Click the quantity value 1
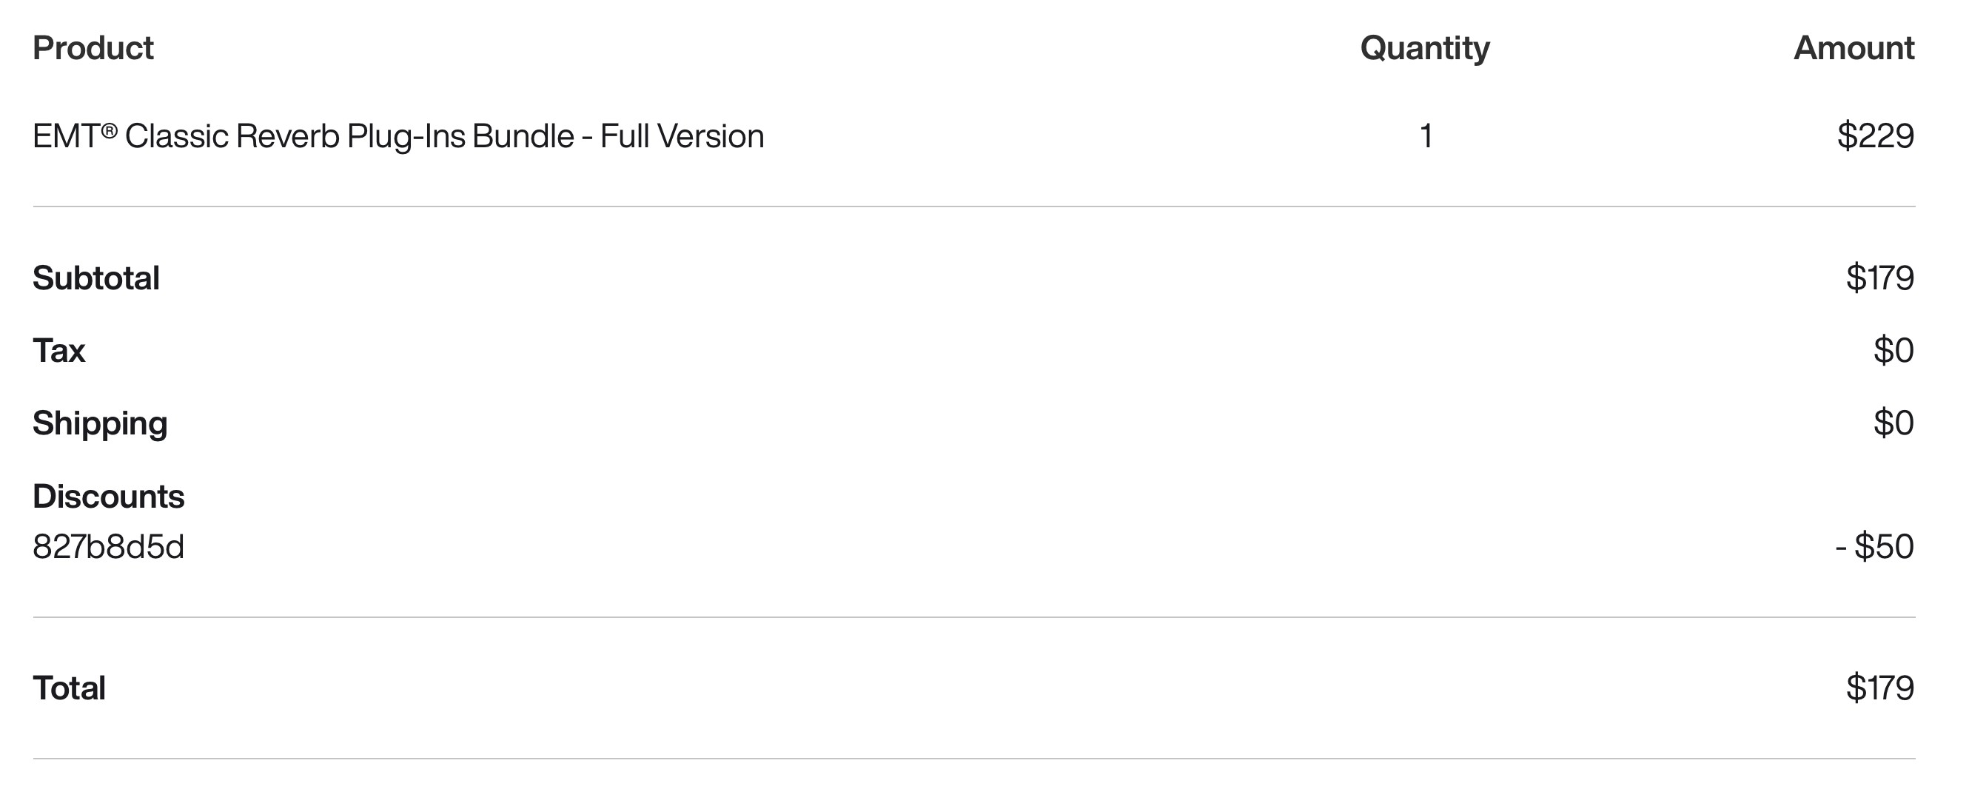 [x=1426, y=137]
